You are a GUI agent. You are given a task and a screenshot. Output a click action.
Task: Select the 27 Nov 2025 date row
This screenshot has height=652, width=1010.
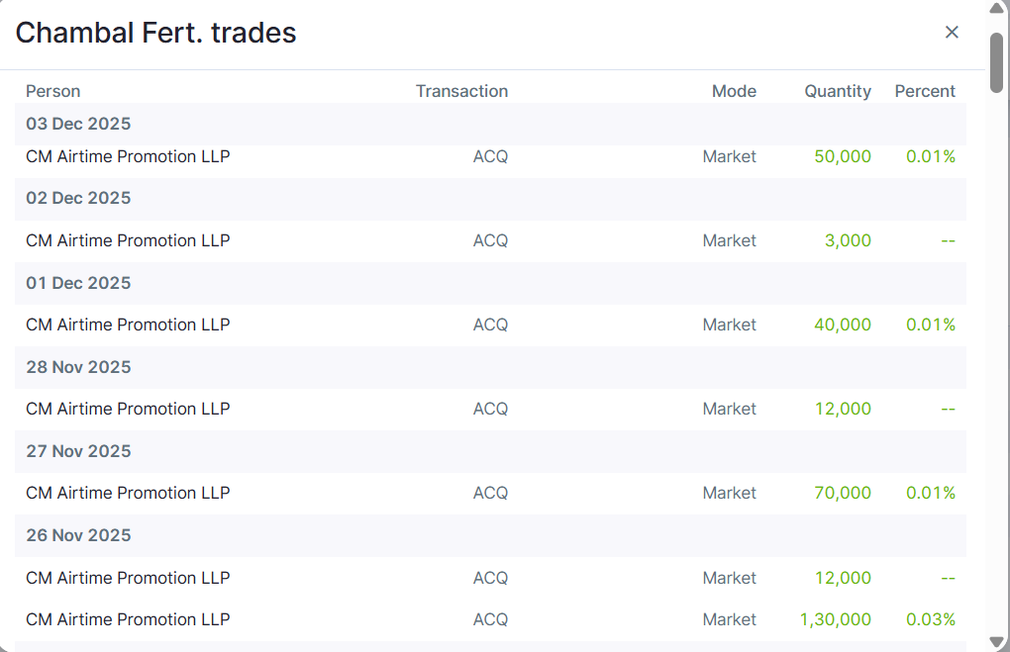pyautogui.click(x=79, y=451)
